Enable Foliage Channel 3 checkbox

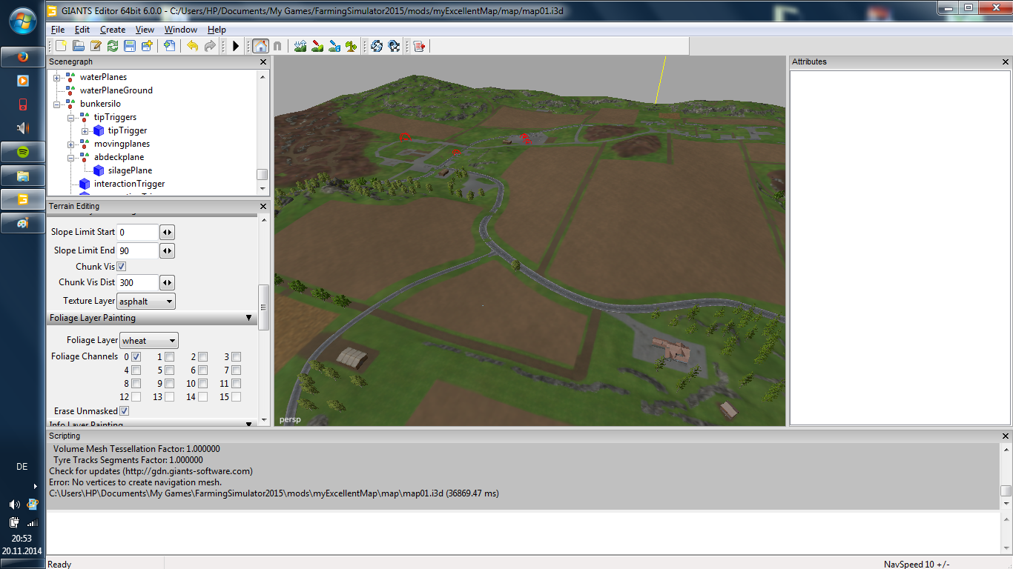coord(237,357)
